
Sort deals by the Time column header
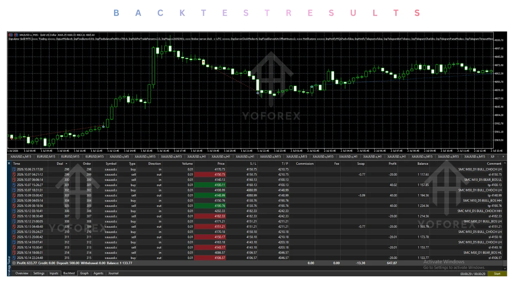click(x=17, y=164)
